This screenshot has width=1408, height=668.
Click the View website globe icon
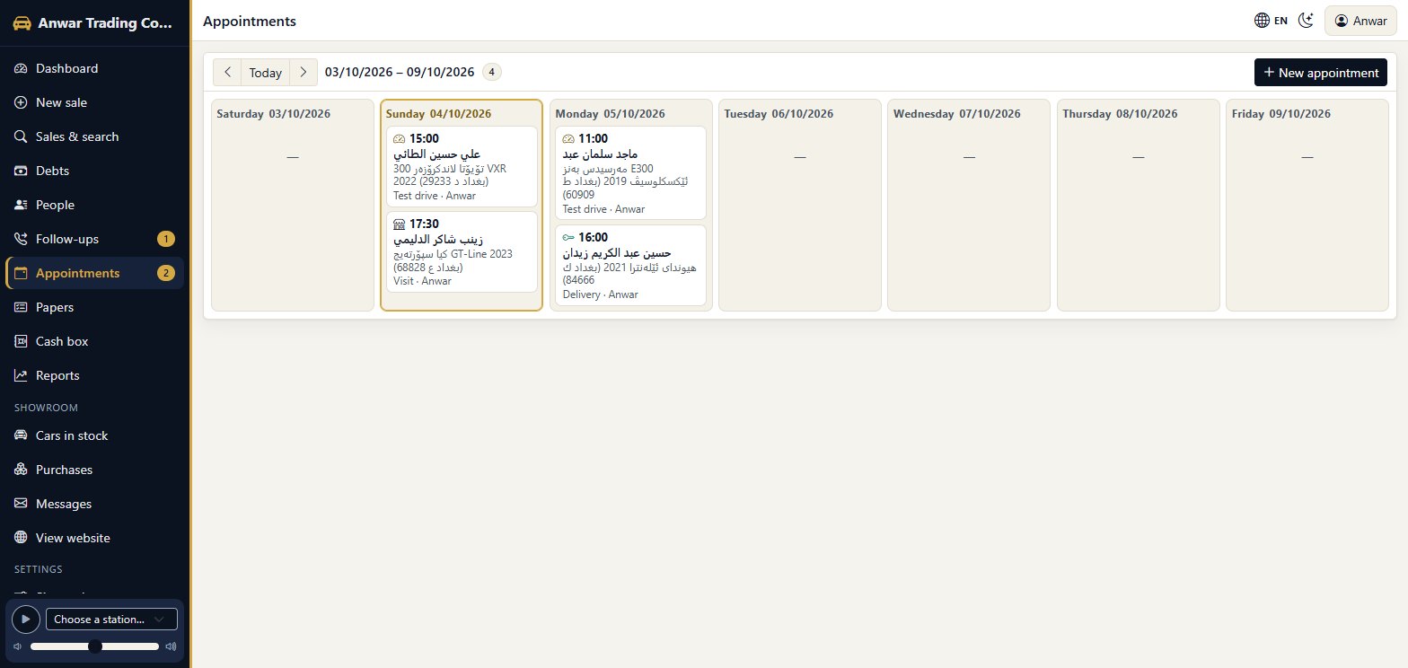point(22,538)
